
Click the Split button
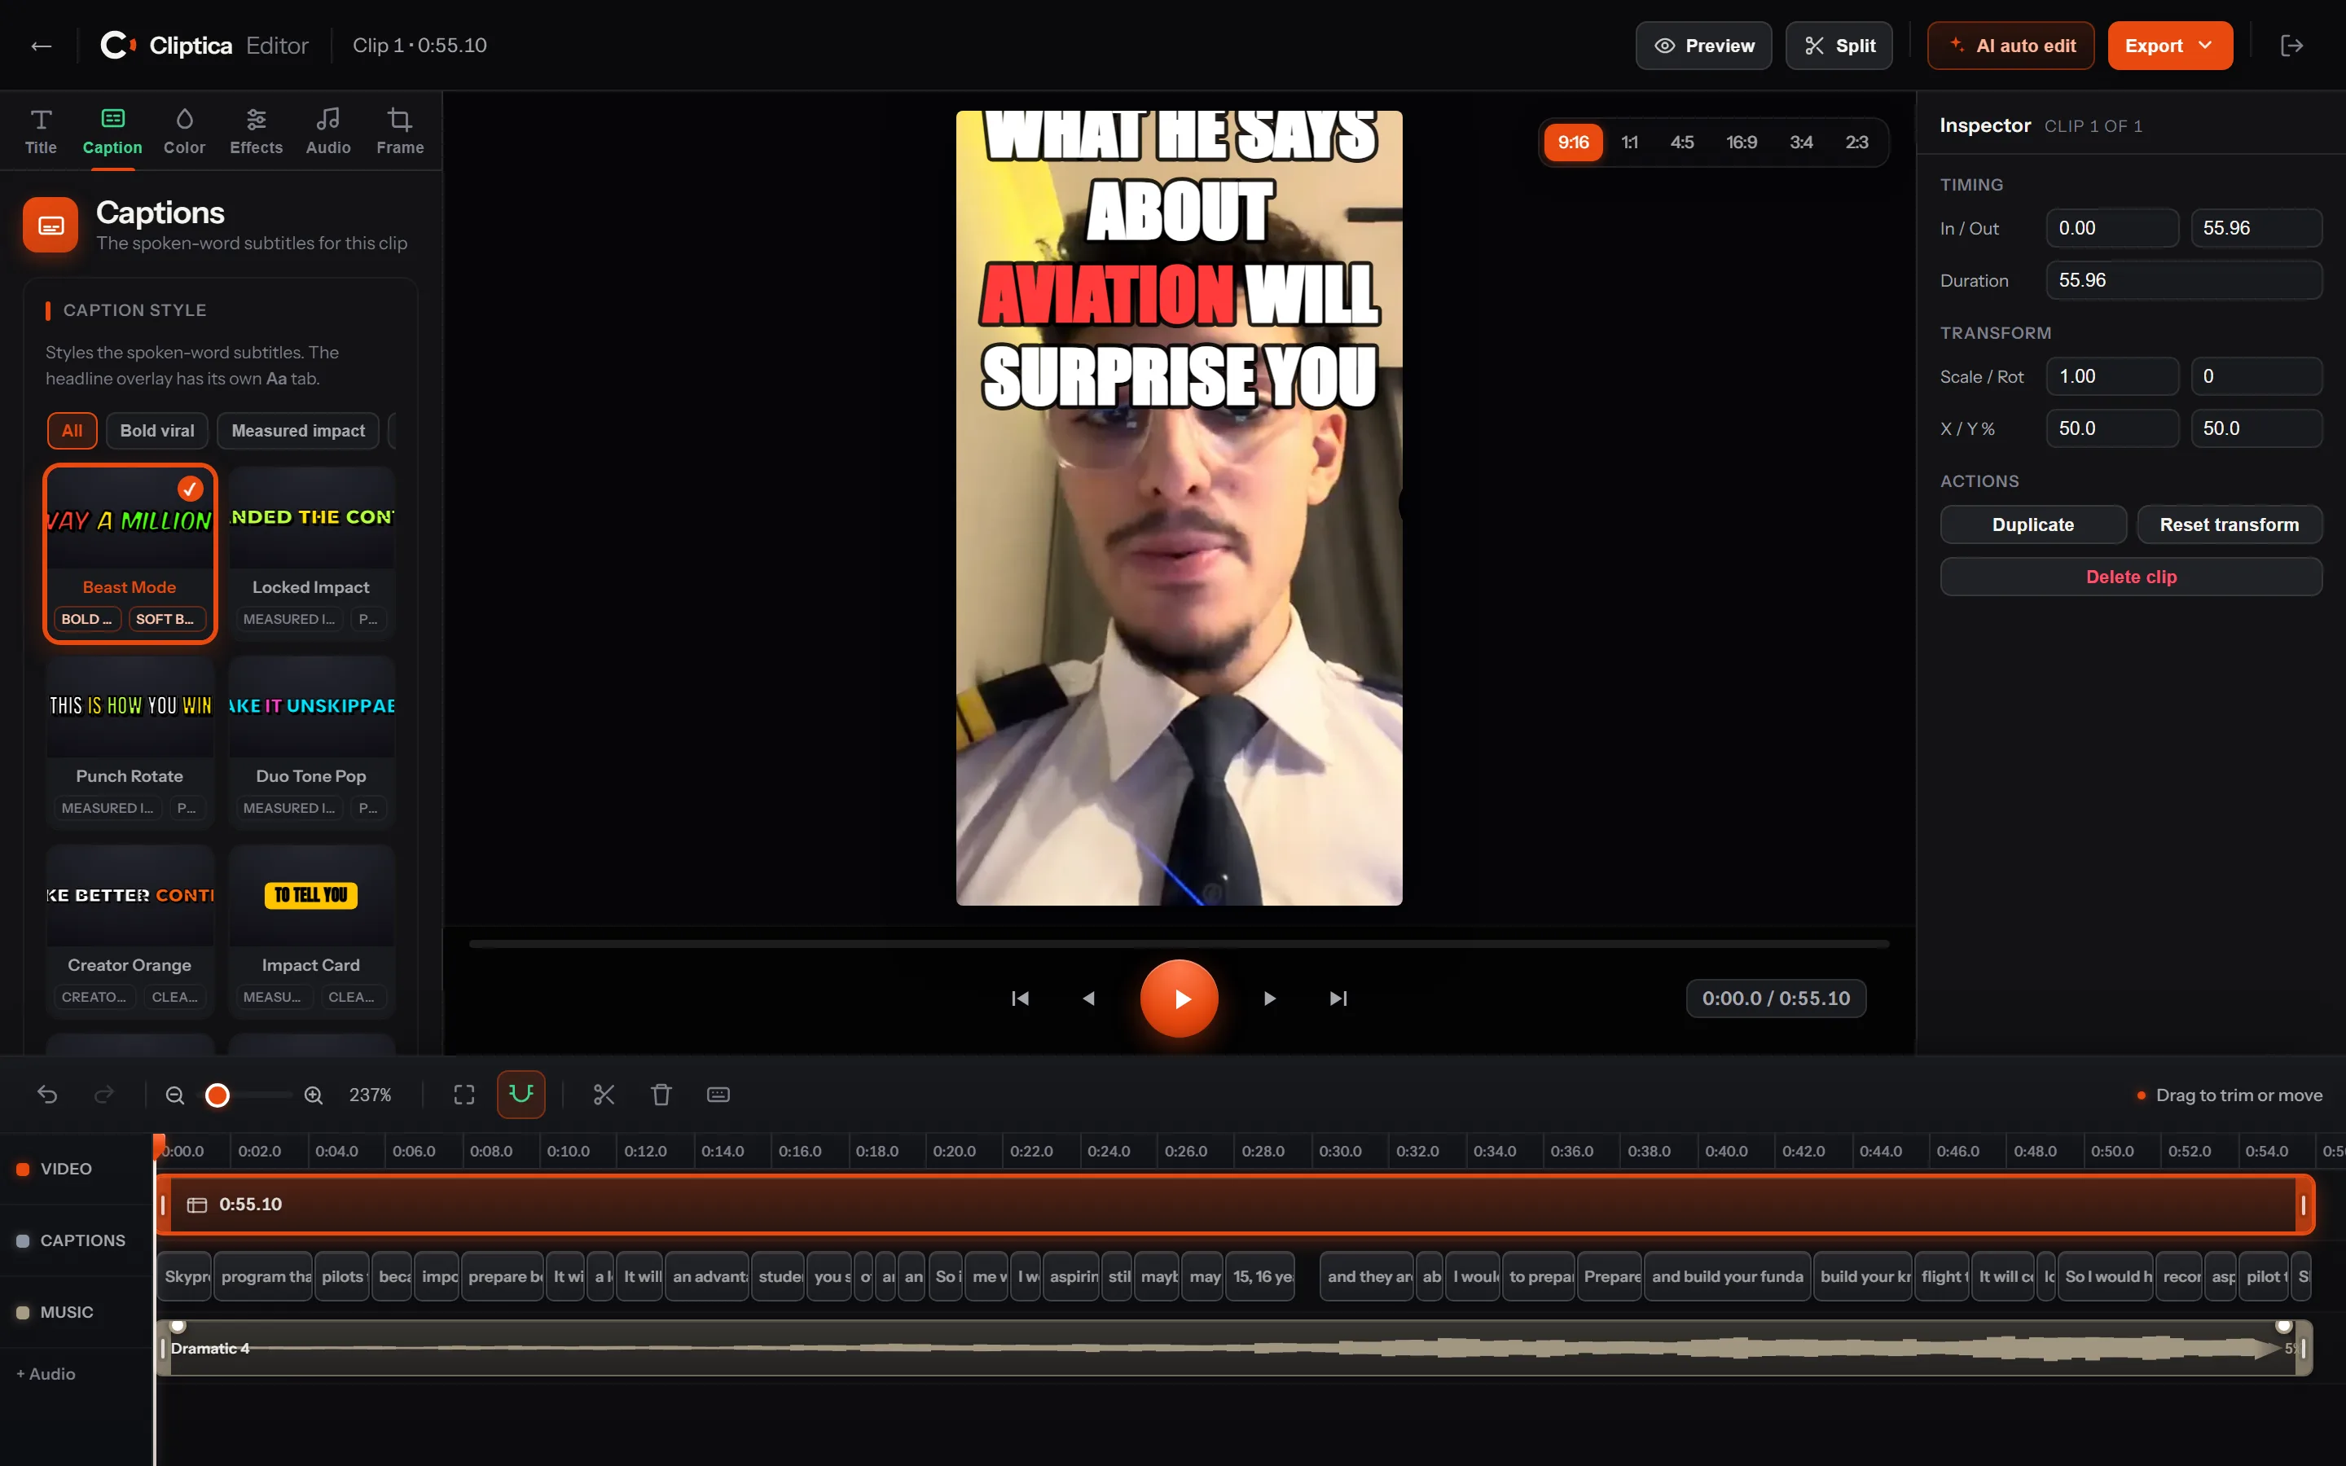[1839, 46]
